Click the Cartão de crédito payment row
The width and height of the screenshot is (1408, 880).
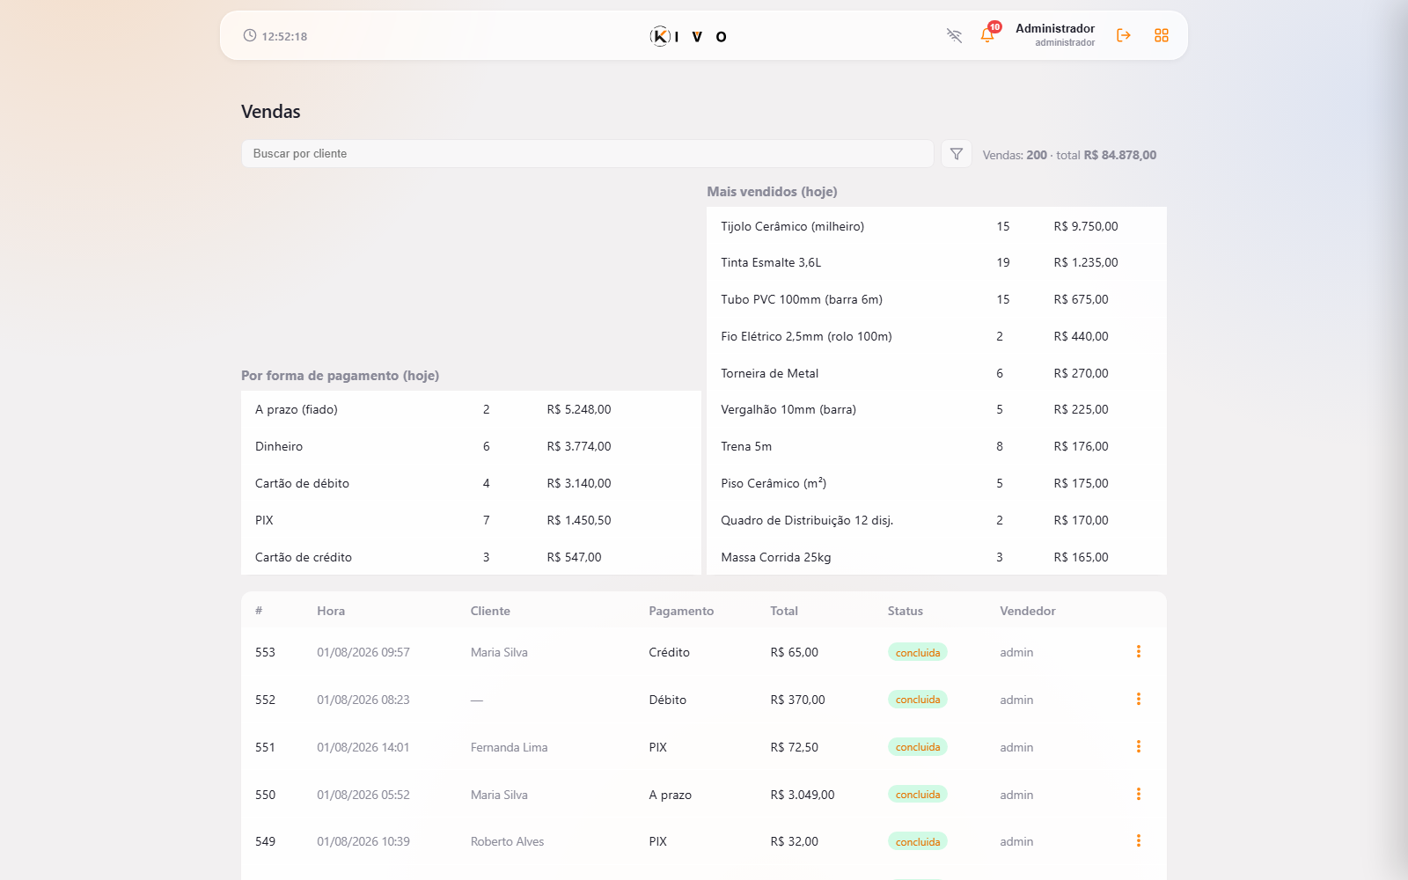coord(471,557)
